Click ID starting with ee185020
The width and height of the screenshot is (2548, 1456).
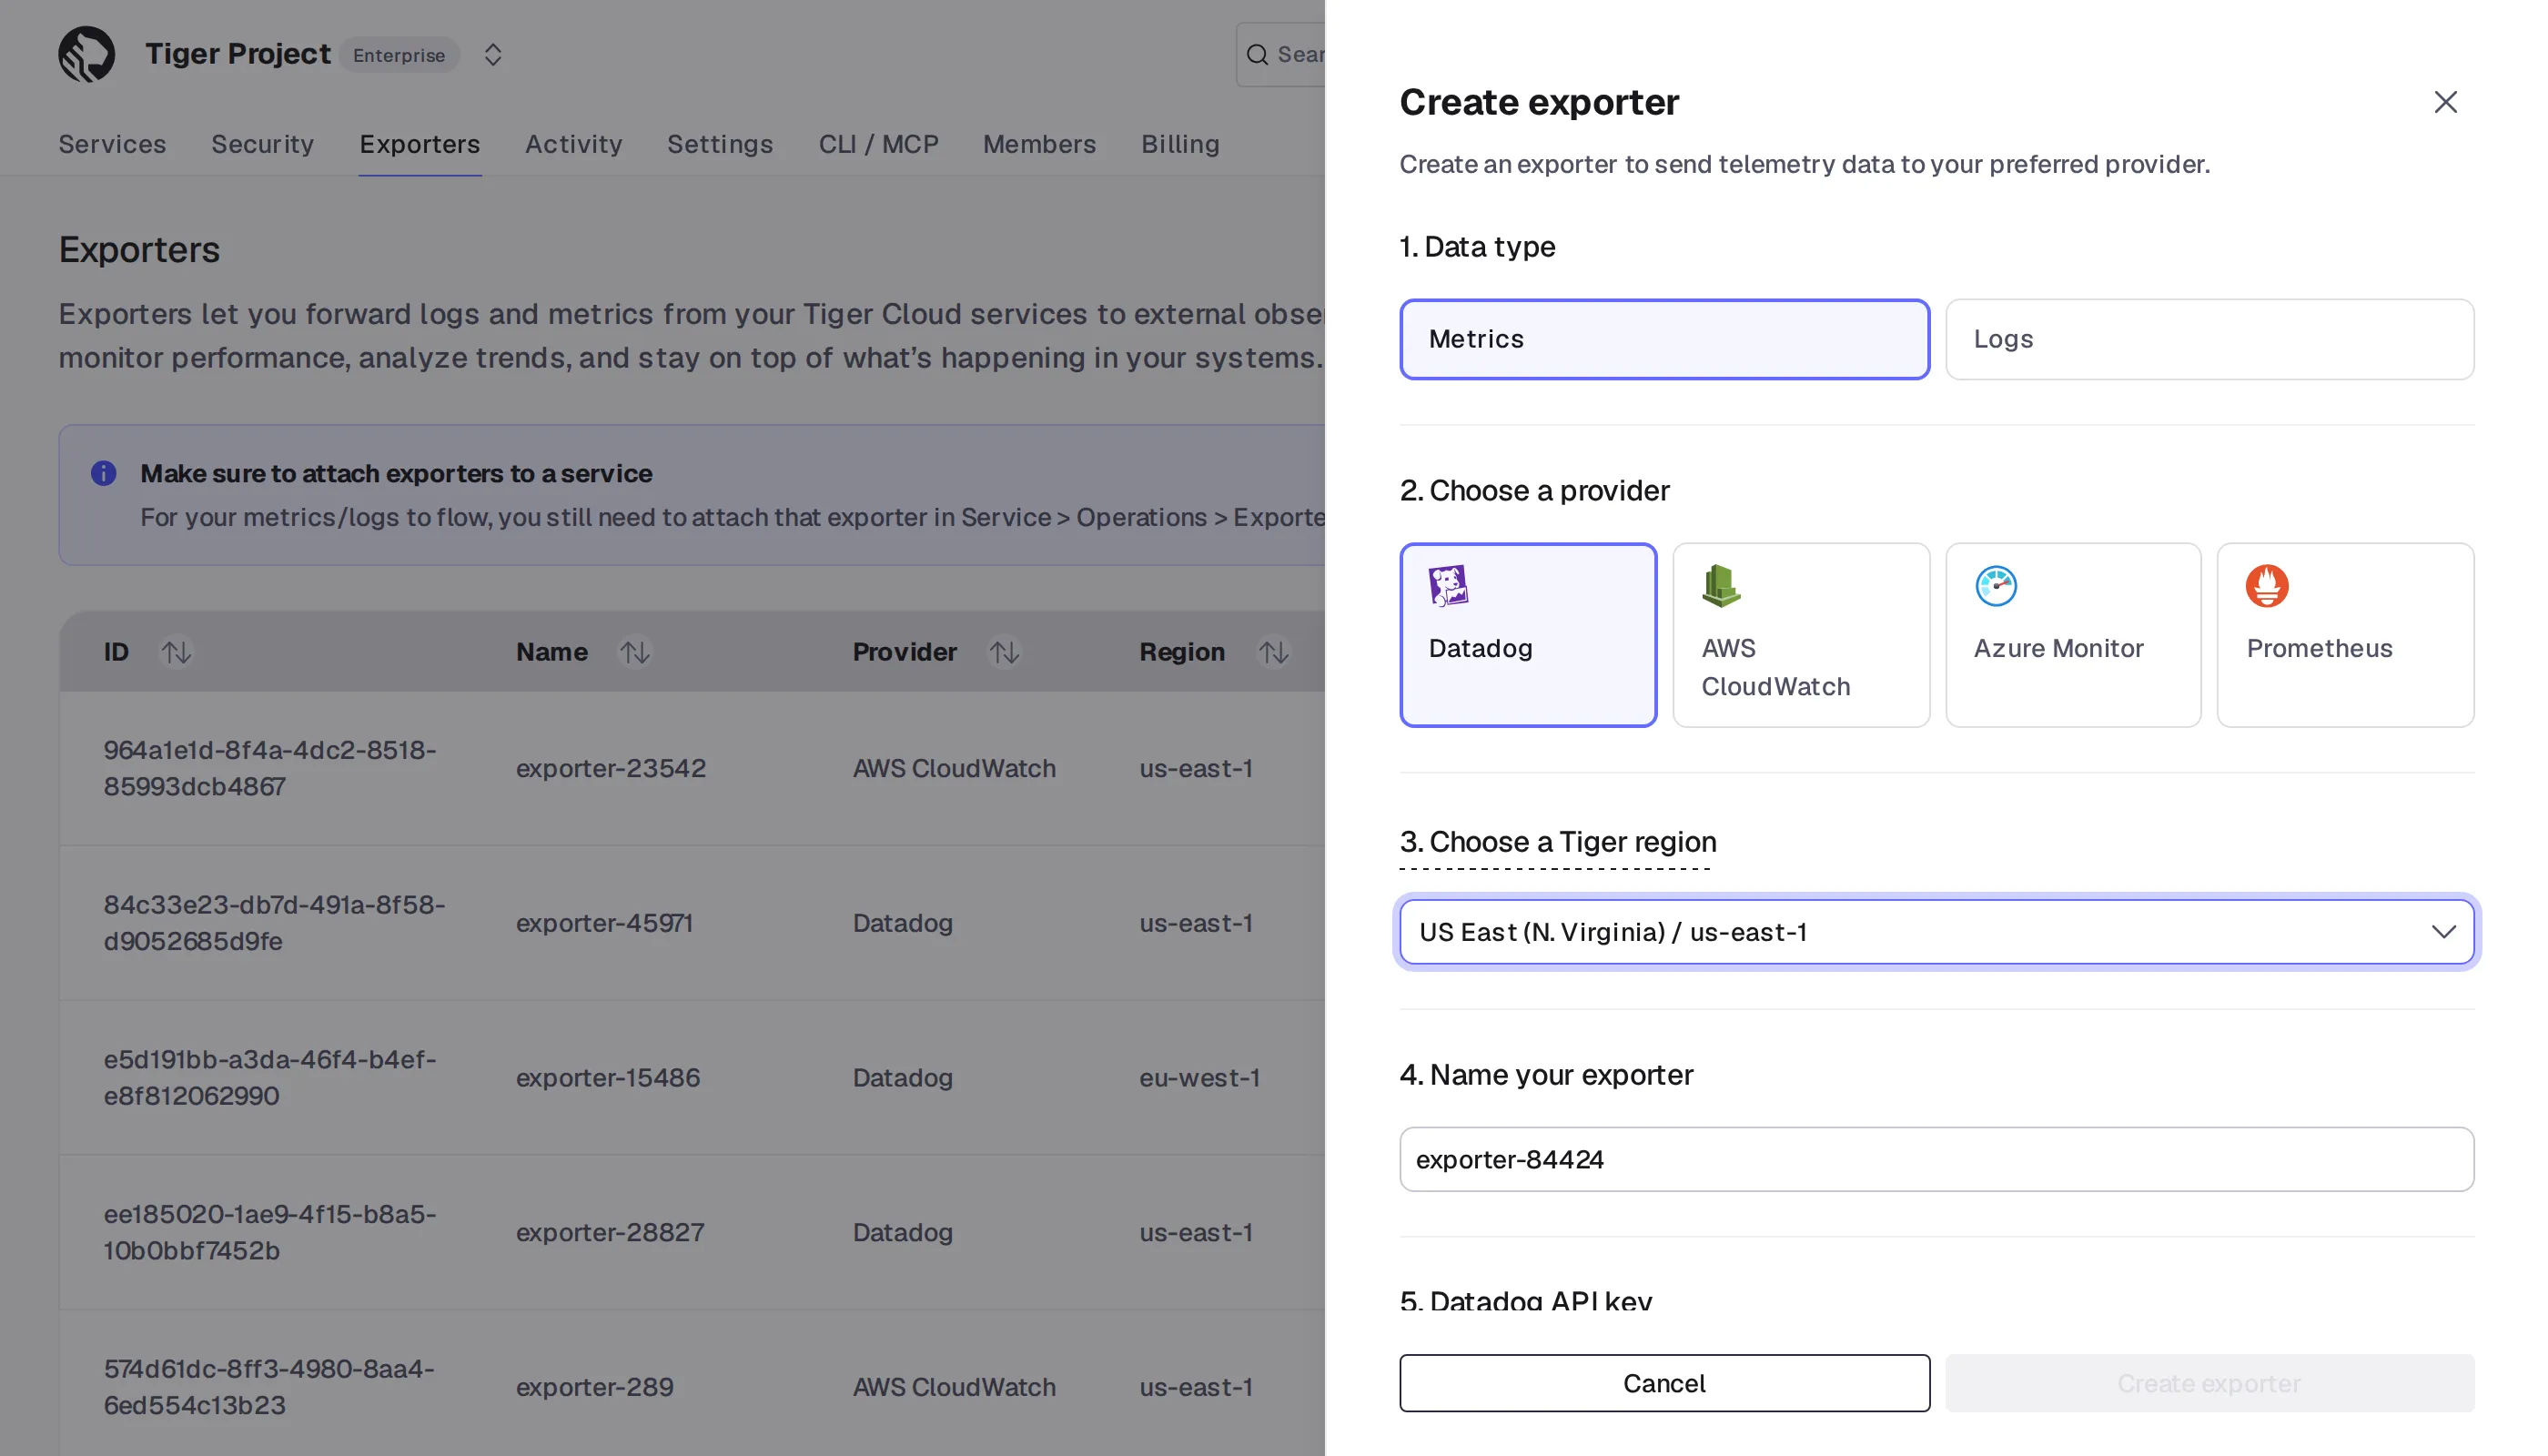270,1232
